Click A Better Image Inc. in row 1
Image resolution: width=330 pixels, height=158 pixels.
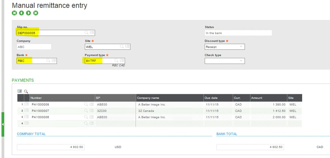(152, 105)
